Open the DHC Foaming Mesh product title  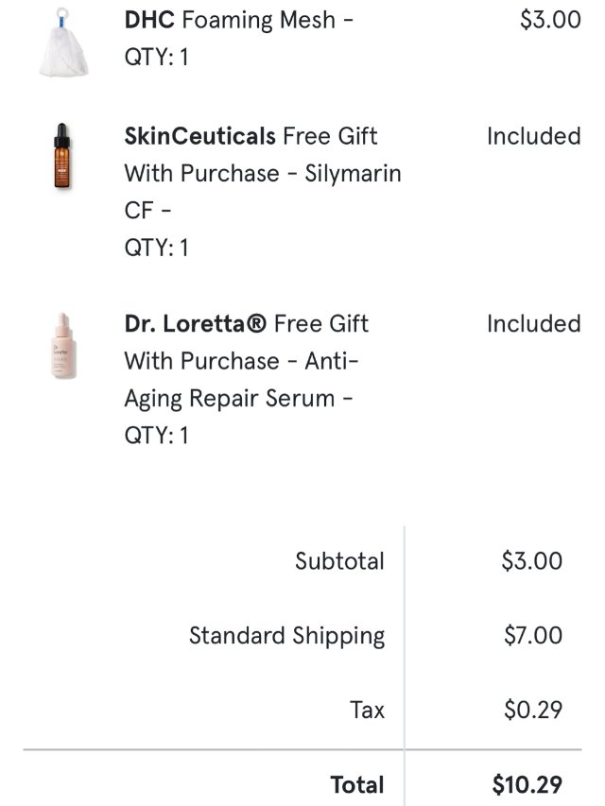(238, 20)
